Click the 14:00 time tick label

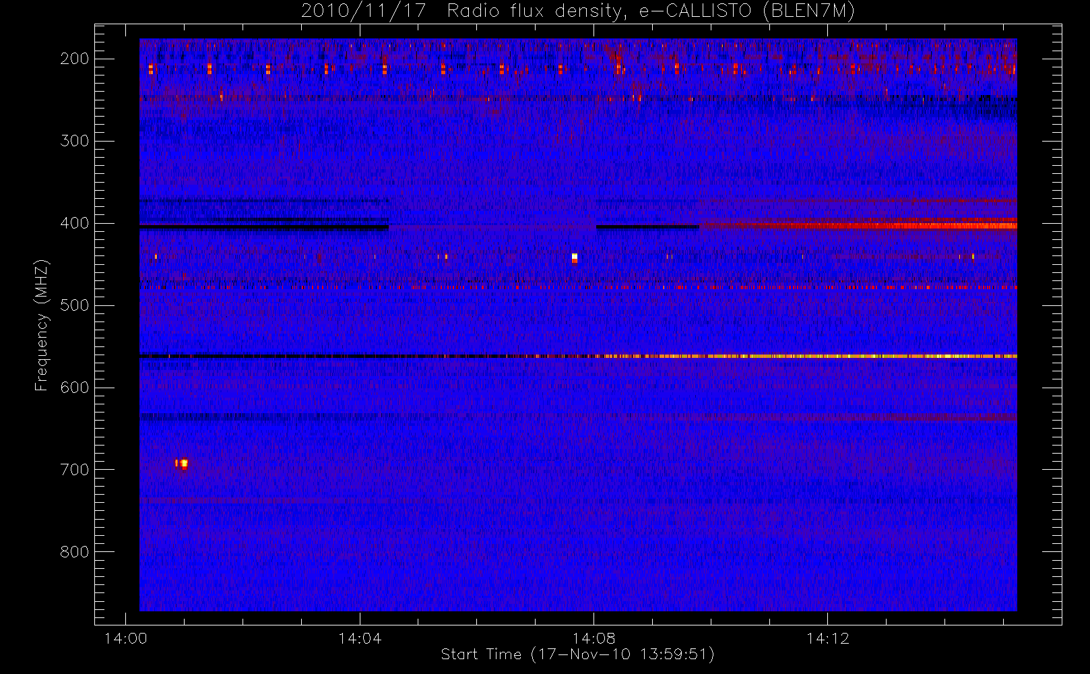[x=125, y=638]
